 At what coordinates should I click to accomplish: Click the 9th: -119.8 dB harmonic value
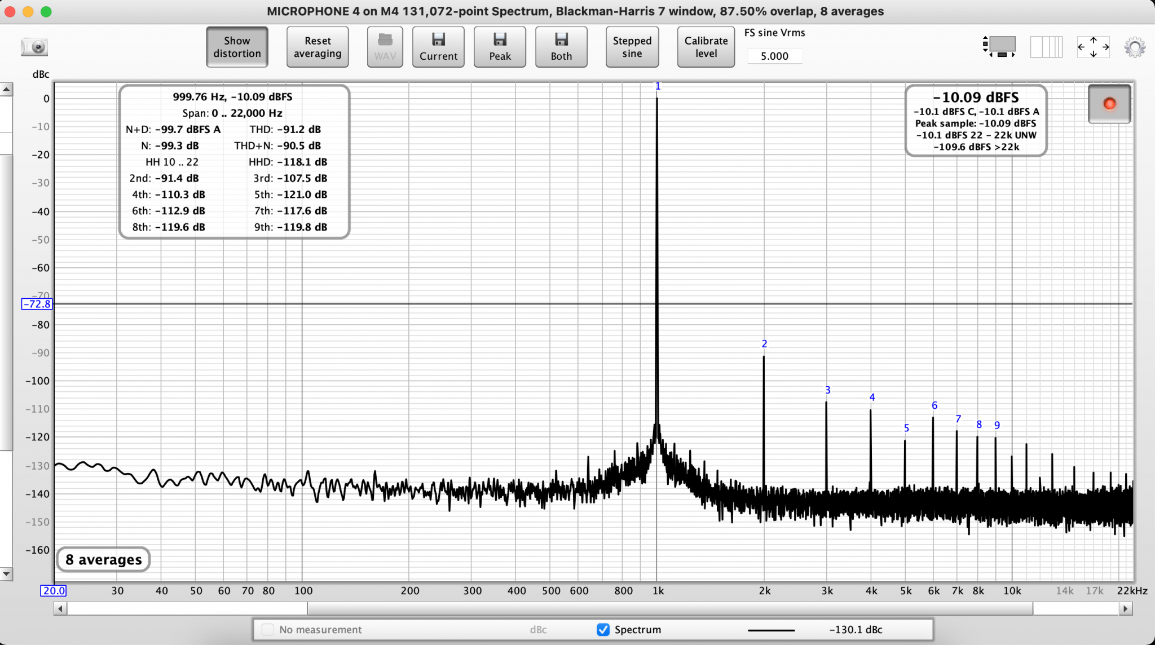290,227
